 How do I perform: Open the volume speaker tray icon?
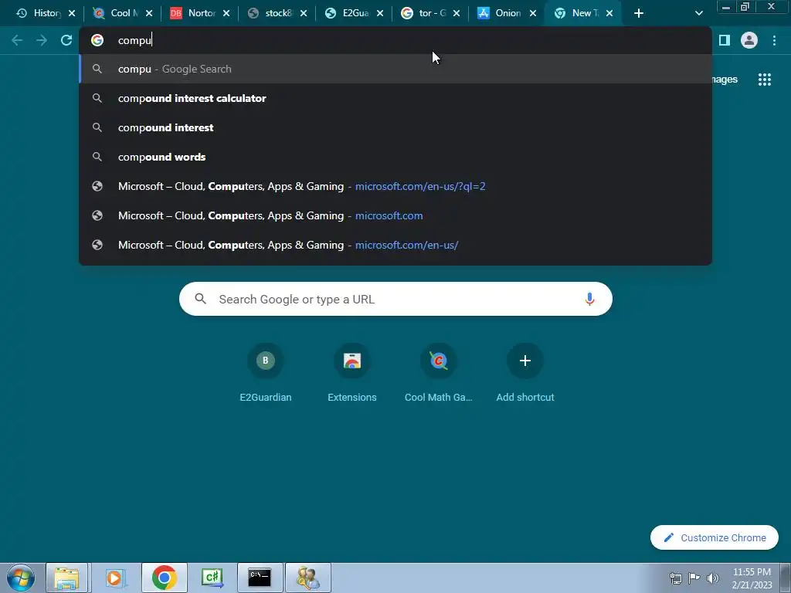tap(712, 578)
